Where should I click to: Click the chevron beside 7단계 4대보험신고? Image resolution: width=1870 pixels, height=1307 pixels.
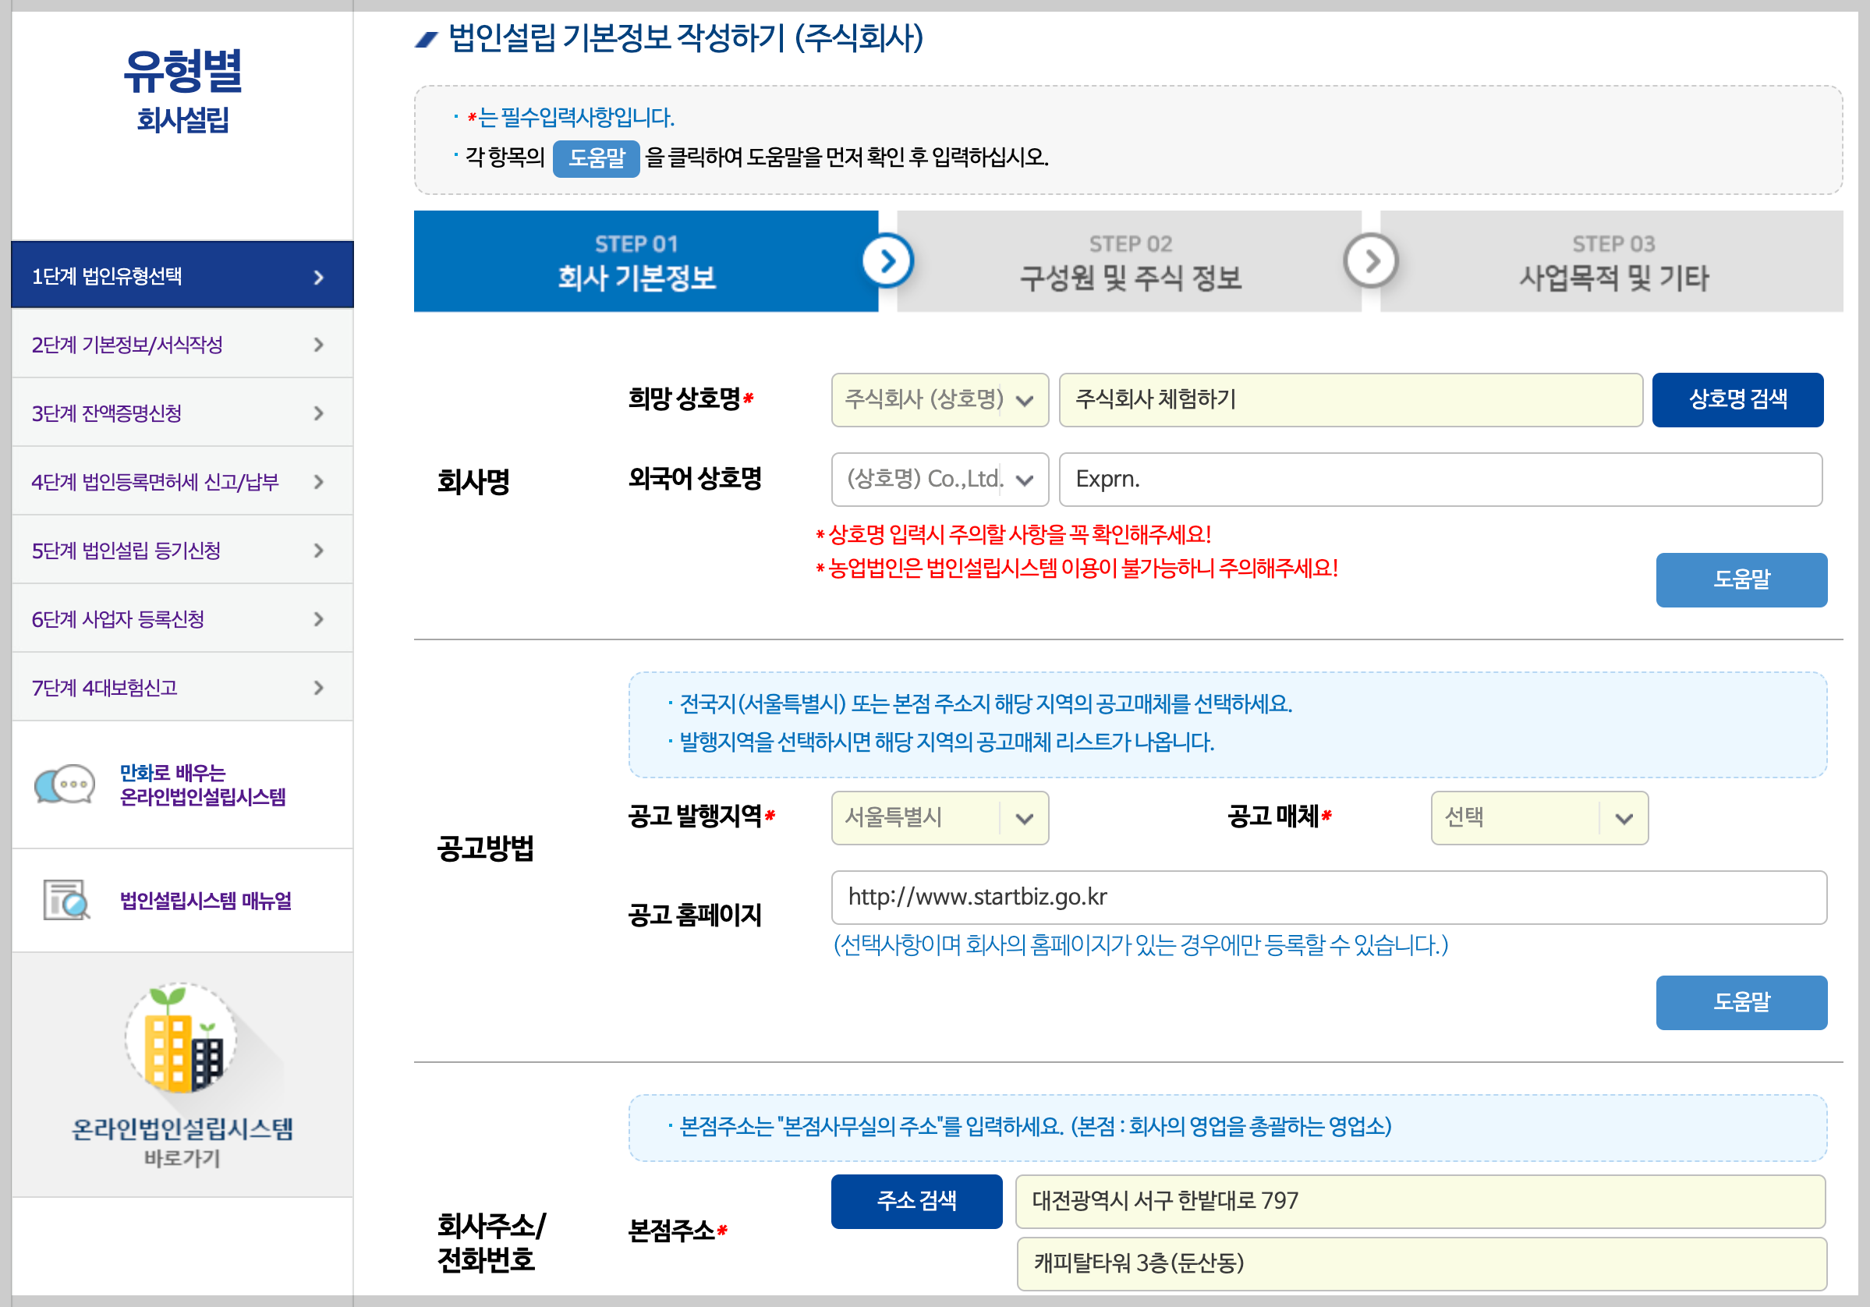point(318,688)
